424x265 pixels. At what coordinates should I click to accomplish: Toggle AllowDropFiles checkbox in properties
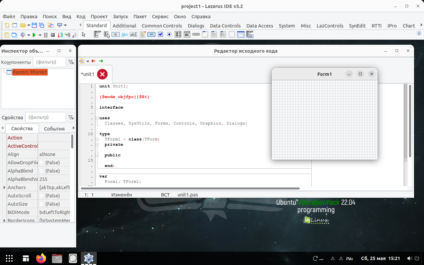pyautogui.click(x=42, y=163)
